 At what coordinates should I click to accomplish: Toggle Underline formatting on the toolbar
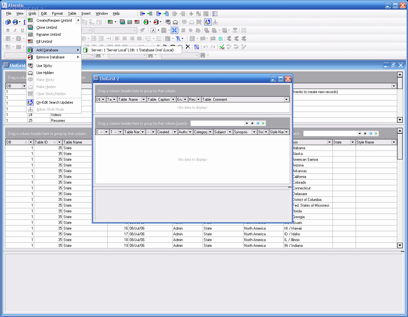pos(22,30)
